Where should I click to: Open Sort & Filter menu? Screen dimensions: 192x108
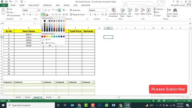pos(169,13)
